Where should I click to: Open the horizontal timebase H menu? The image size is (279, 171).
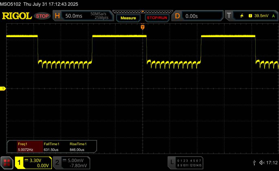pyautogui.click(x=57, y=16)
